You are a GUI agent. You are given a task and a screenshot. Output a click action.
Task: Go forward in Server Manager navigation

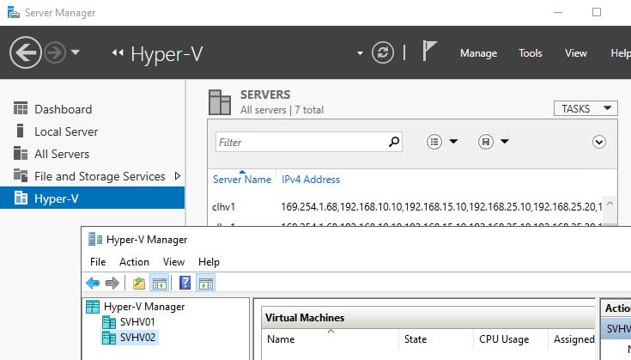[55, 52]
